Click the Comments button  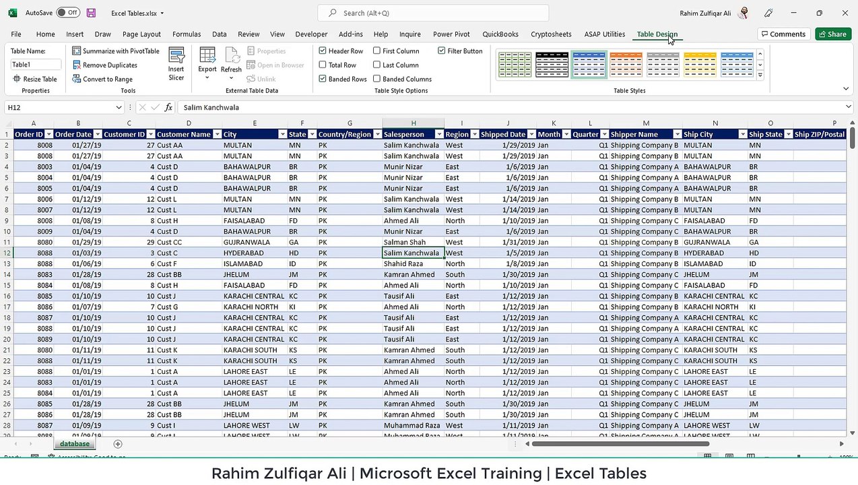pyautogui.click(x=783, y=34)
